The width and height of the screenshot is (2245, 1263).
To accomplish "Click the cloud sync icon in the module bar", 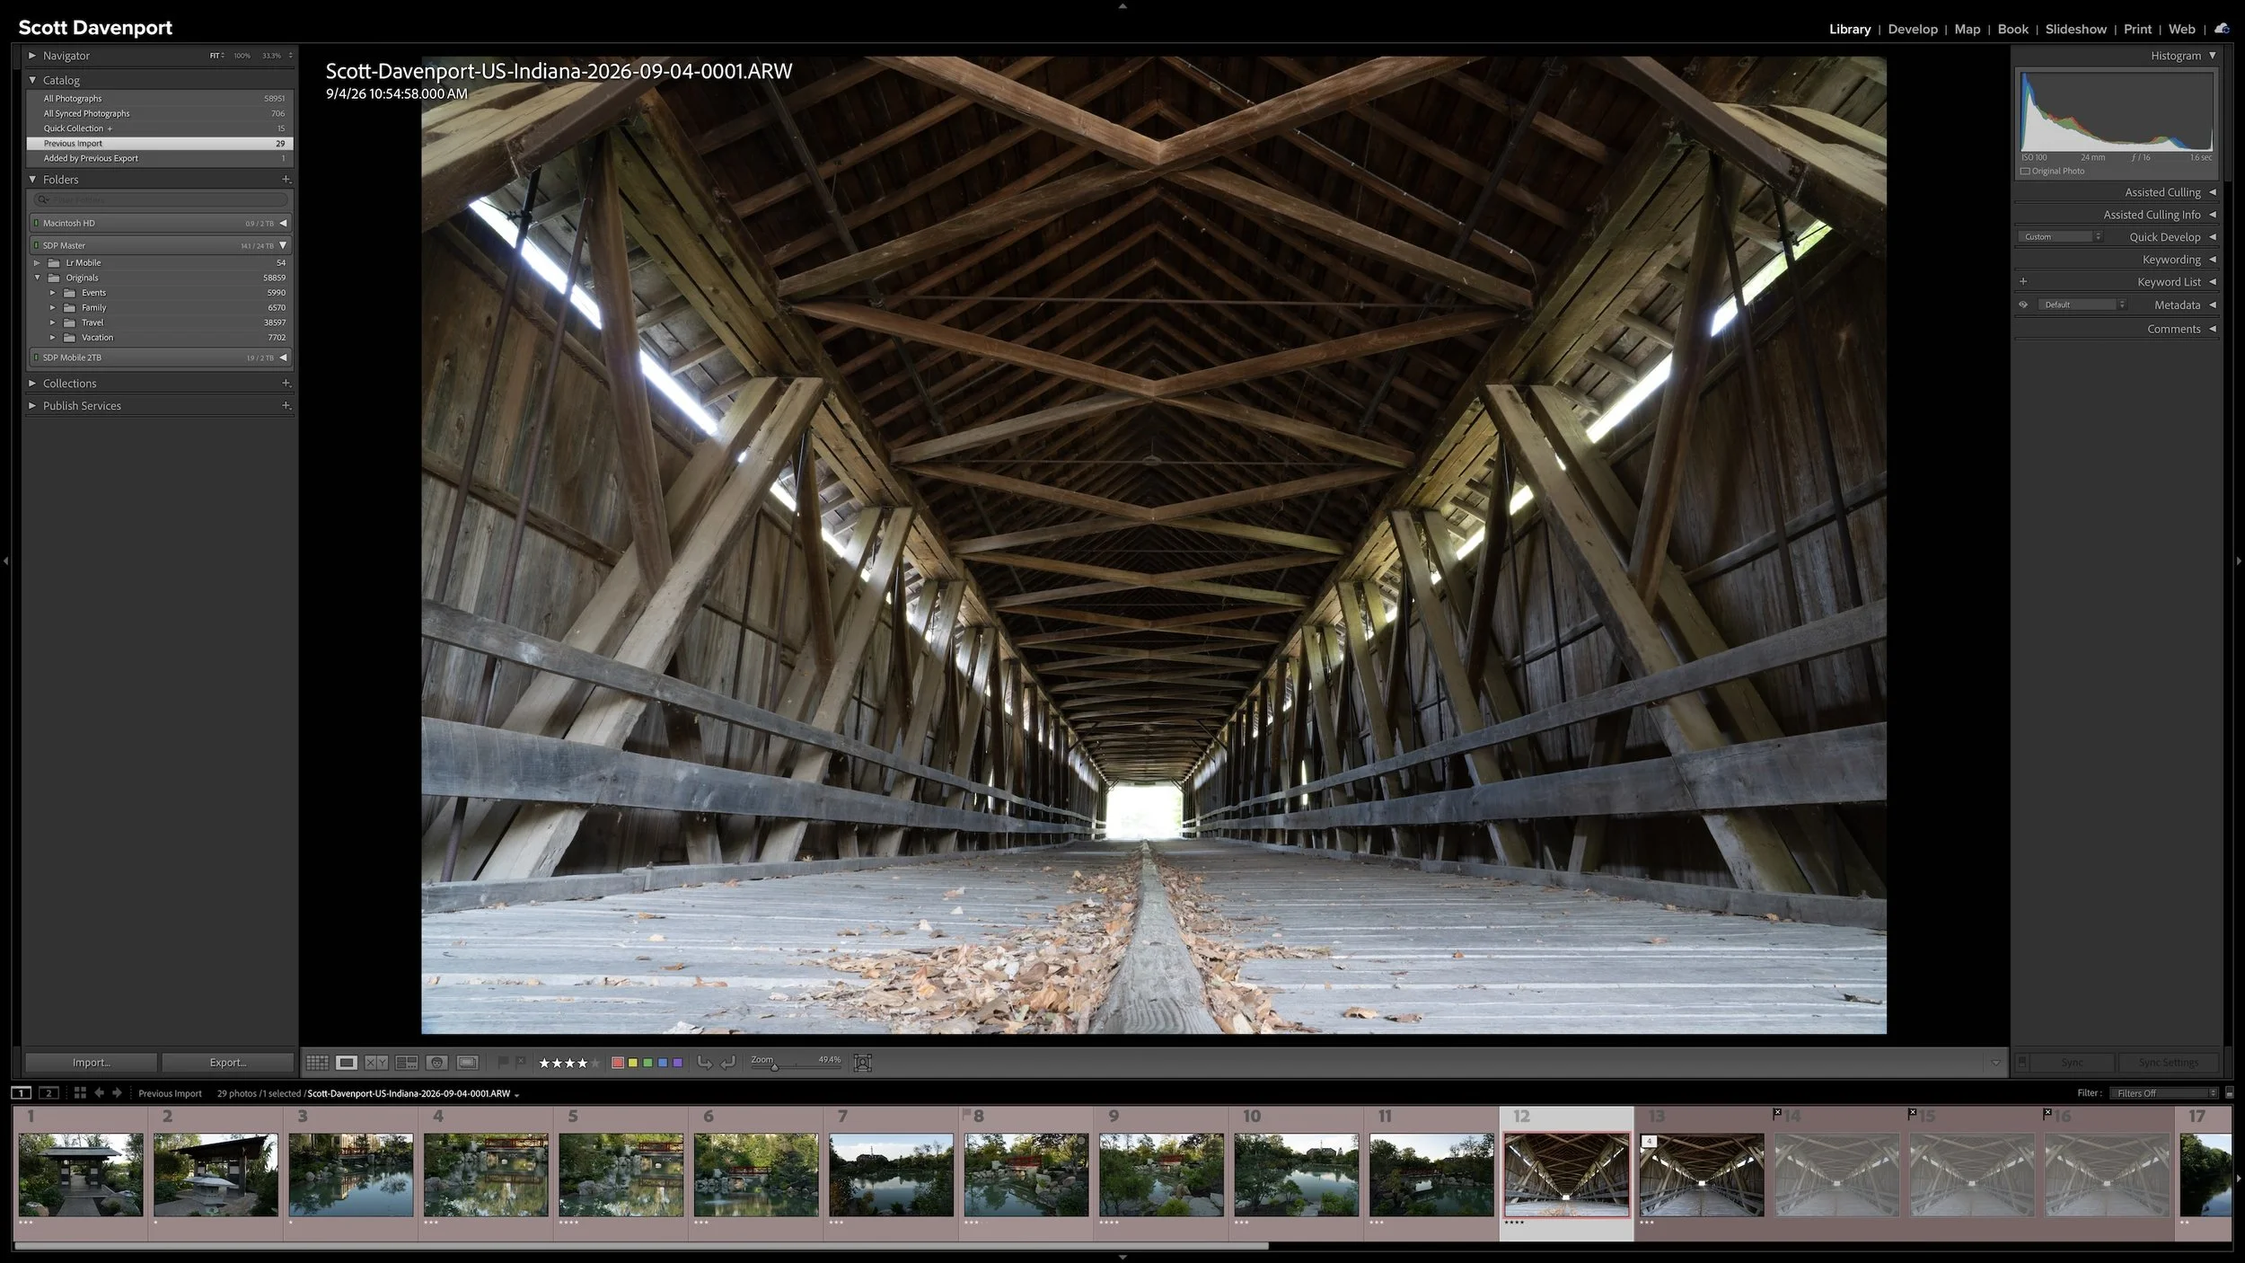I will (2222, 29).
